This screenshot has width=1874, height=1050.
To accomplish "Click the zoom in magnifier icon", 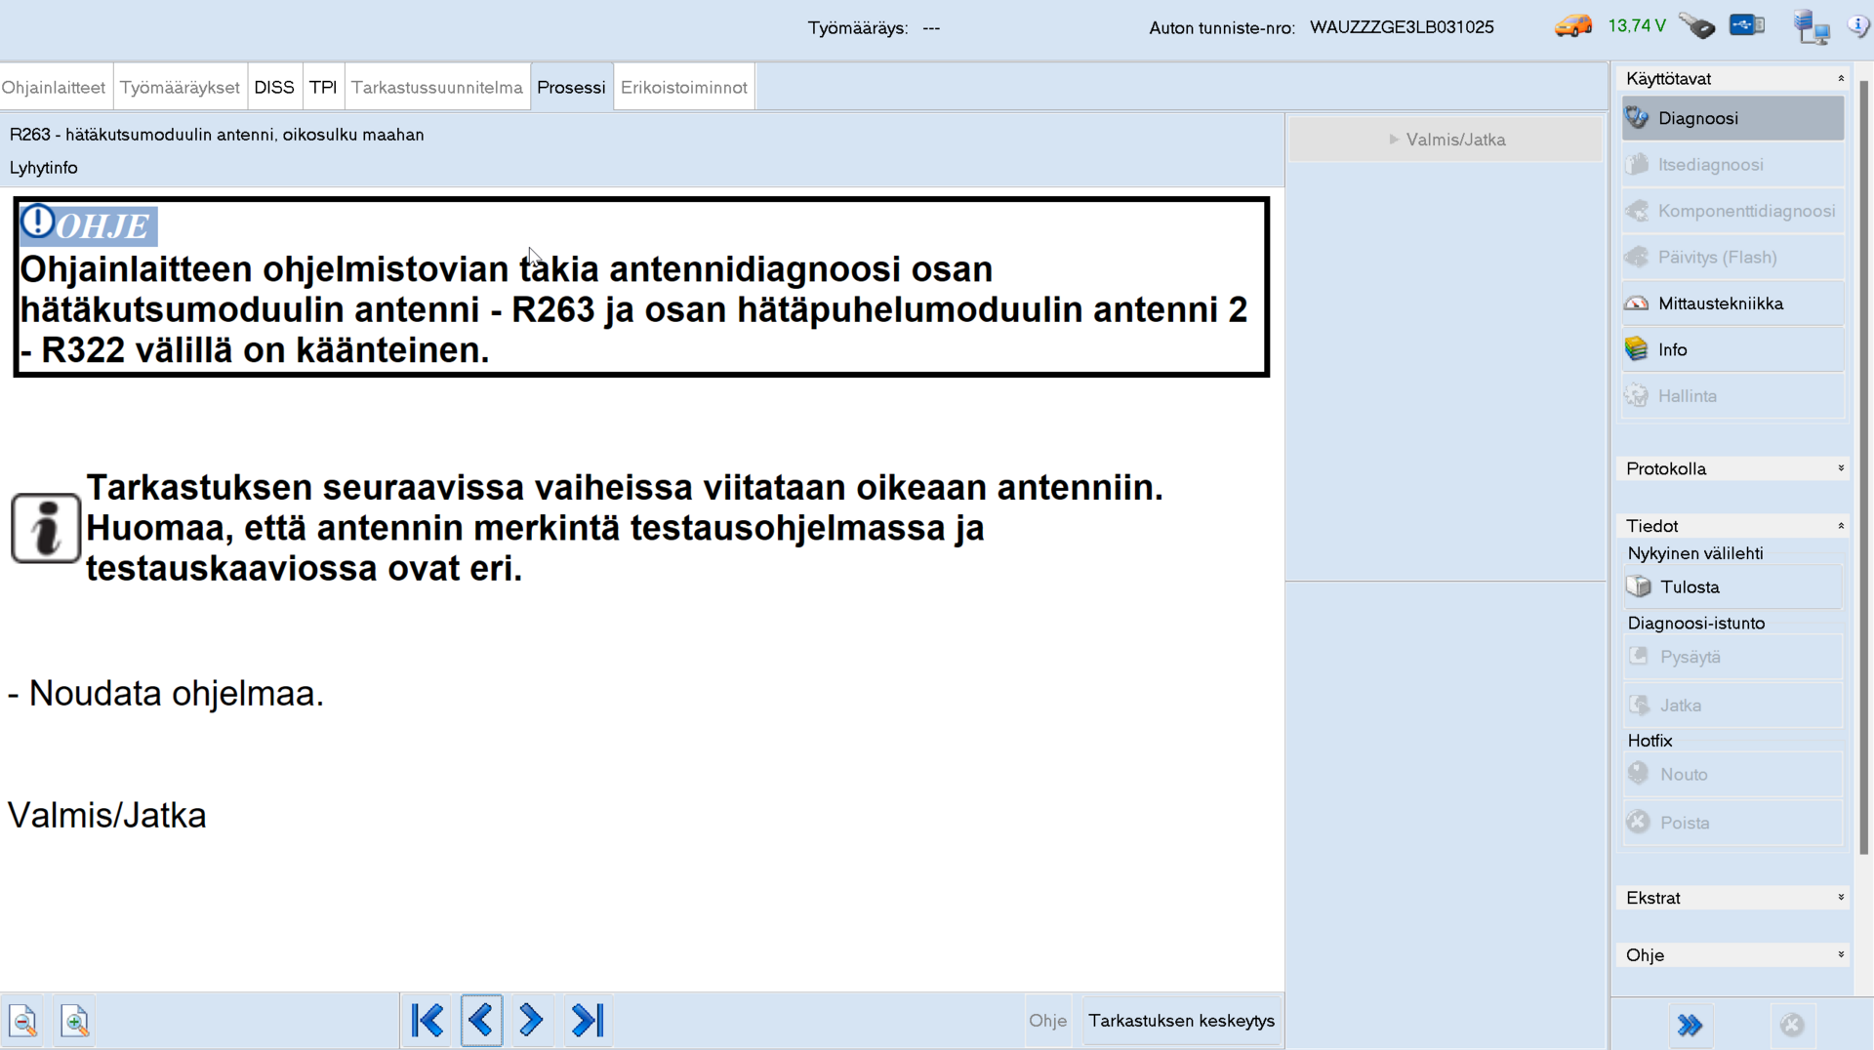I will tap(75, 1021).
